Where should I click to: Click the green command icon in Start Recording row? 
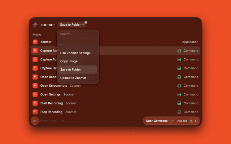179,103
